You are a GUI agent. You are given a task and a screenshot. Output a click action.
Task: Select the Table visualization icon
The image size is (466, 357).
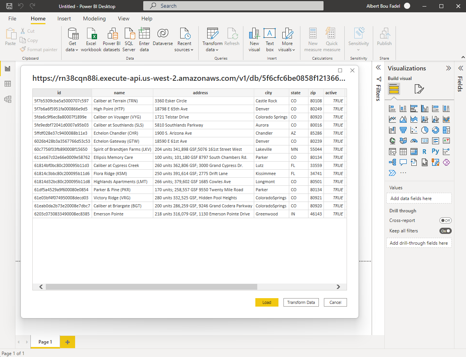[x=403, y=152]
